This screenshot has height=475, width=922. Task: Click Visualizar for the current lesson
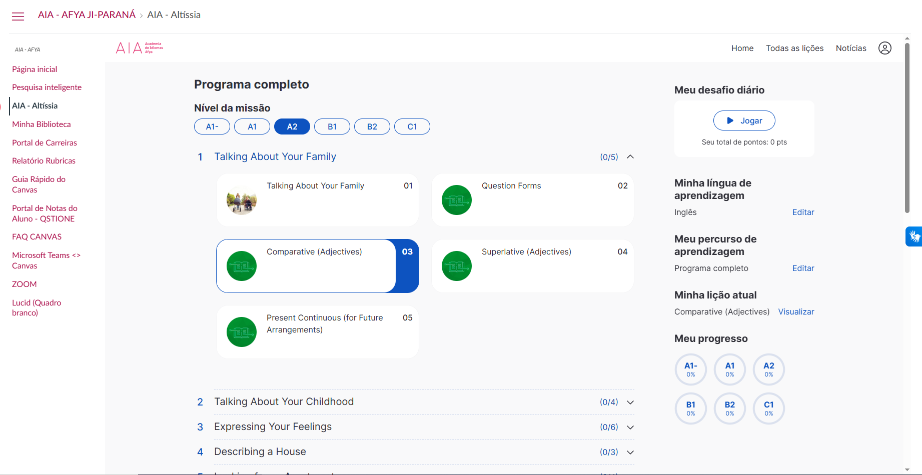coord(796,311)
